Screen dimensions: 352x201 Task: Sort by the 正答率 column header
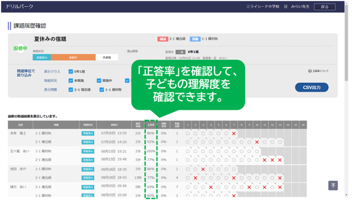pos(150,125)
